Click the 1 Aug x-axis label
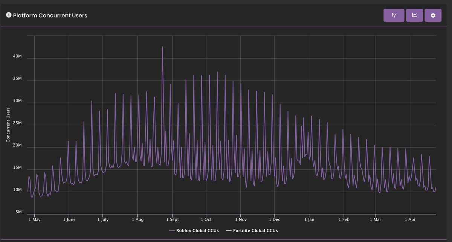Image resolution: width=452 pixels, height=242 pixels. click(x=137, y=219)
